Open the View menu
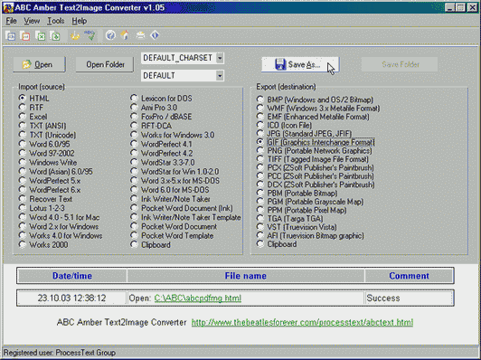This screenshot has width=481, height=360. point(32,21)
